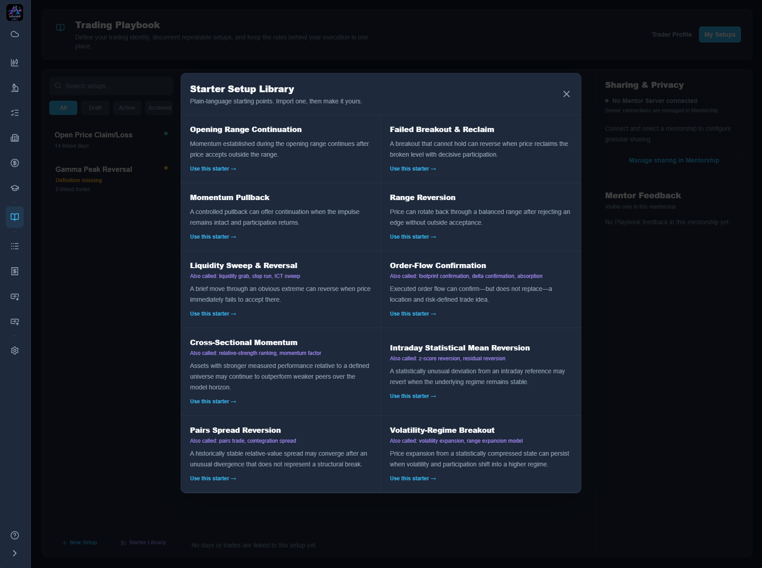The width and height of the screenshot is (762, 568).
Task: Click the Cross-Sectional Momentum title
Action: (x=244, y=342)
